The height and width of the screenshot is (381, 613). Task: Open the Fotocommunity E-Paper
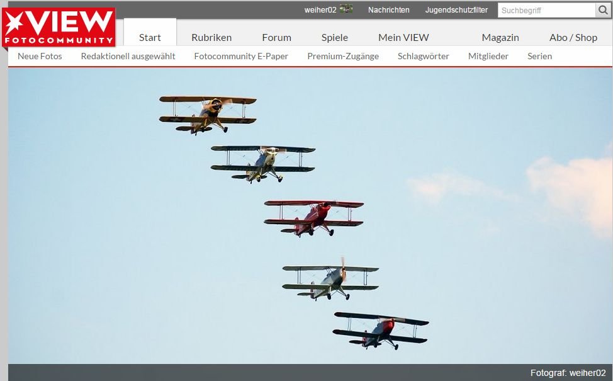pyautogui.click(x=241, y=55)
